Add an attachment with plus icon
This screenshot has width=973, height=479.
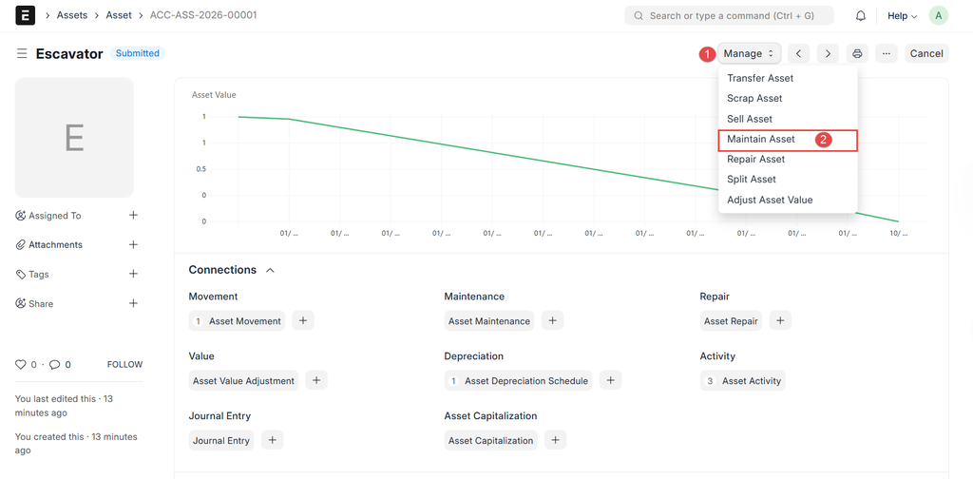tap(133, 244)
